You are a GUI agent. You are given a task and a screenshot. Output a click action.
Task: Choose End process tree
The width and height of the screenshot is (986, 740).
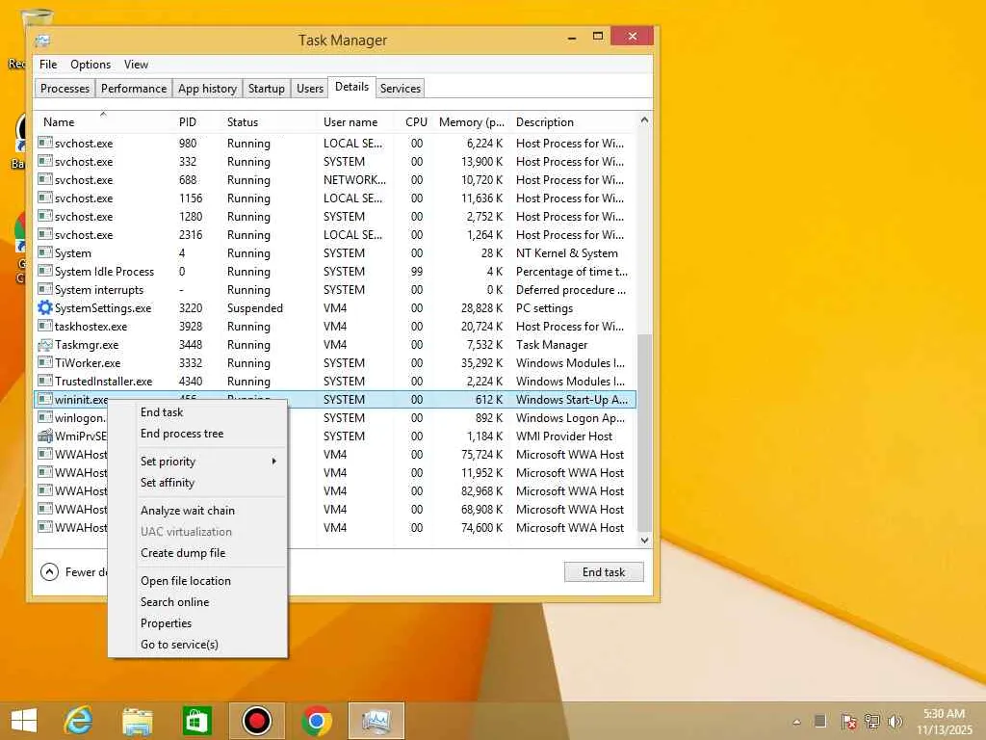tap(182, 434)
